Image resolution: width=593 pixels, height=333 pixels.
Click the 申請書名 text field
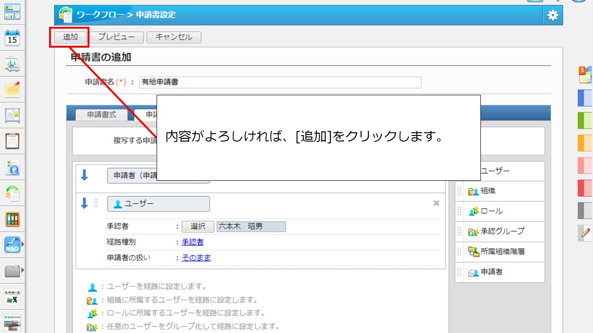coord(280,82)
